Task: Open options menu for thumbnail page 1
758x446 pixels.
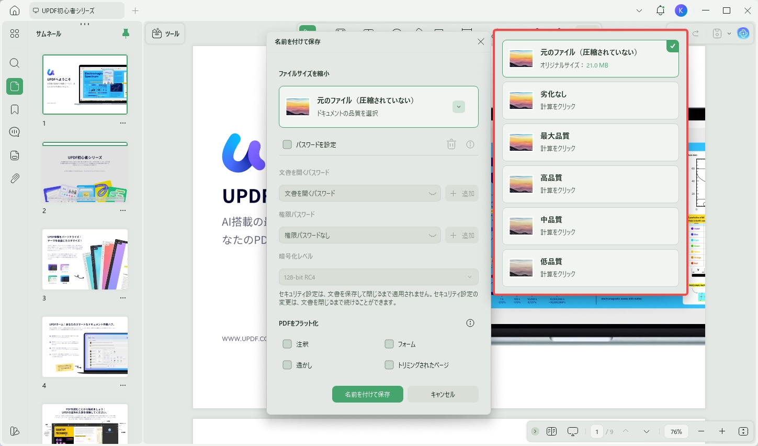Action: pos(123,123)
